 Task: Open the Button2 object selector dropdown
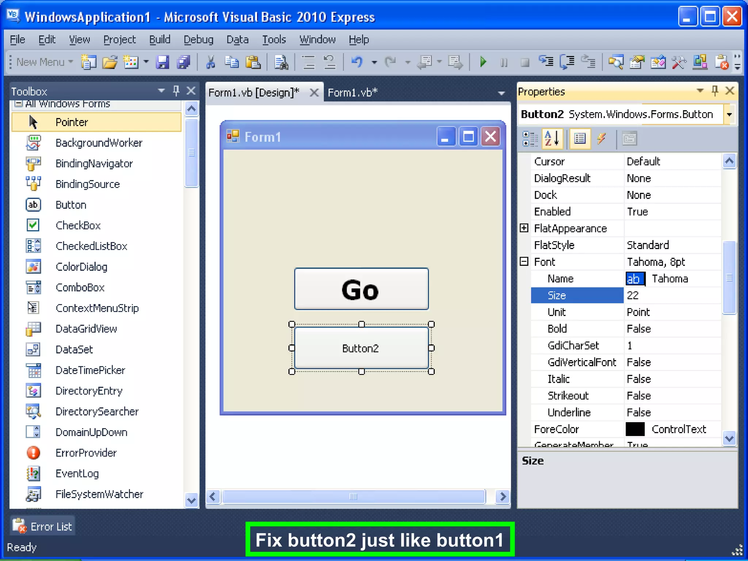[729, 115]
